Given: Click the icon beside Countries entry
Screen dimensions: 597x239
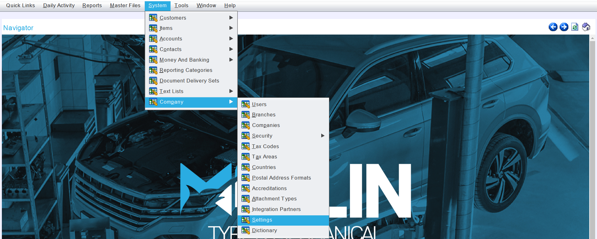Looking at the screenshot, I should (x=246, y=167).
